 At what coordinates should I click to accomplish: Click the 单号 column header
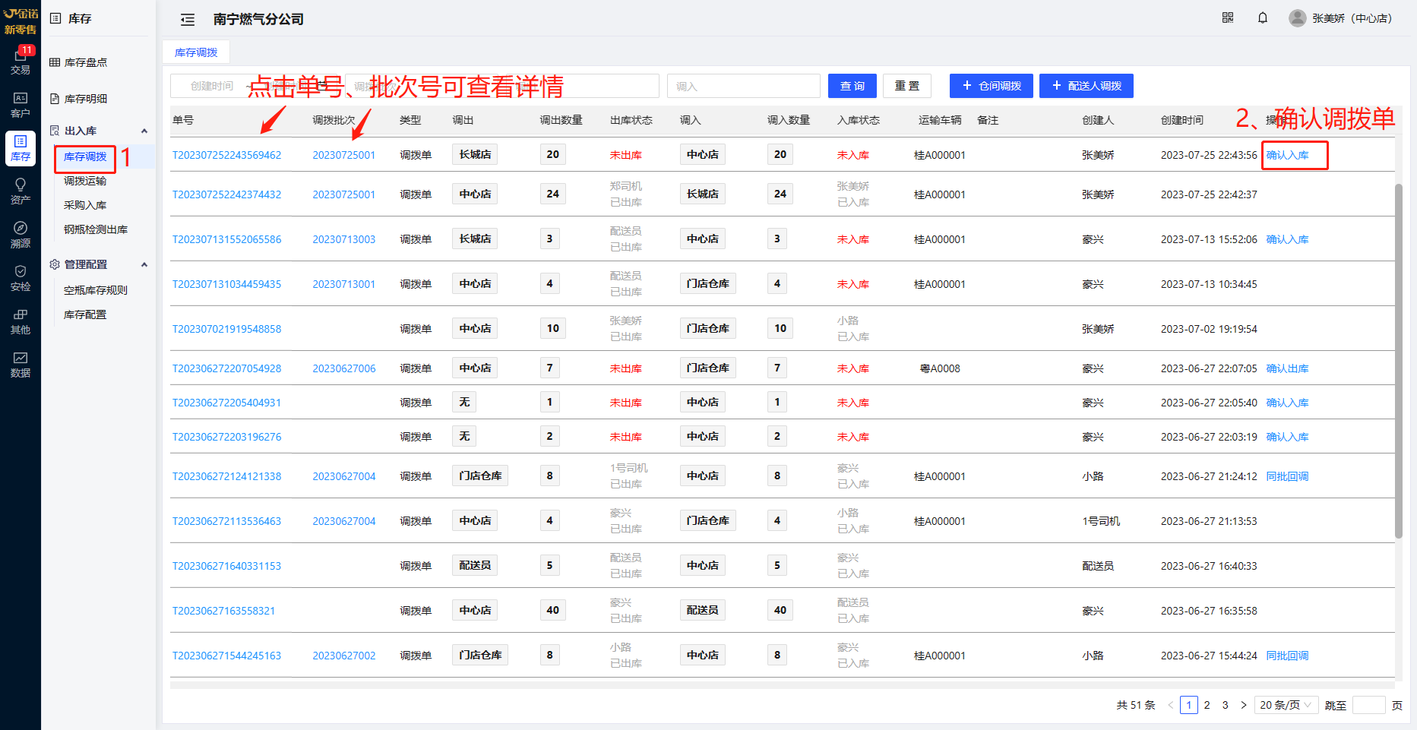pyautogui.click(x=183, y=120)
